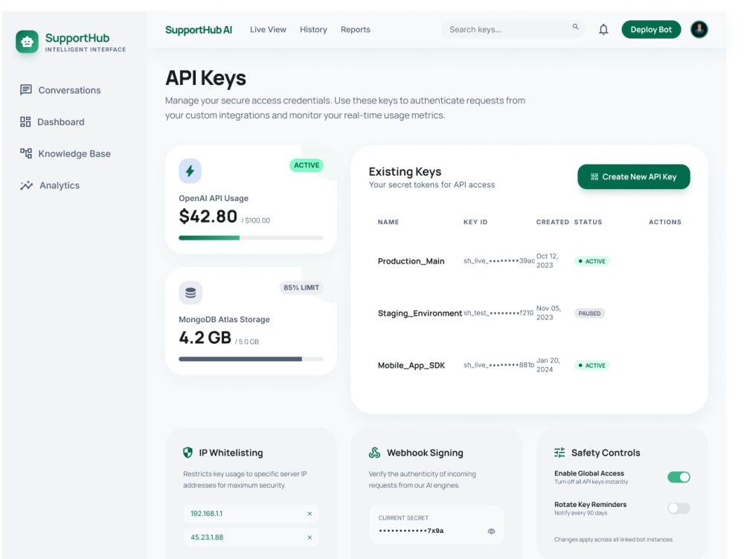This screenshot has height=559, width=744.
Task: Click the Oct 12, 2023 created date
Action: pyautogui.click(x=547, y=261)
